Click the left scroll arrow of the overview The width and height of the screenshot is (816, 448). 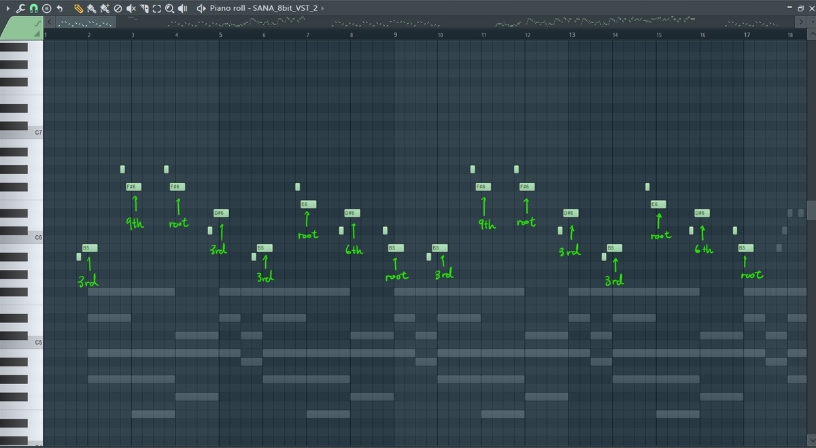tap(49, 23)
